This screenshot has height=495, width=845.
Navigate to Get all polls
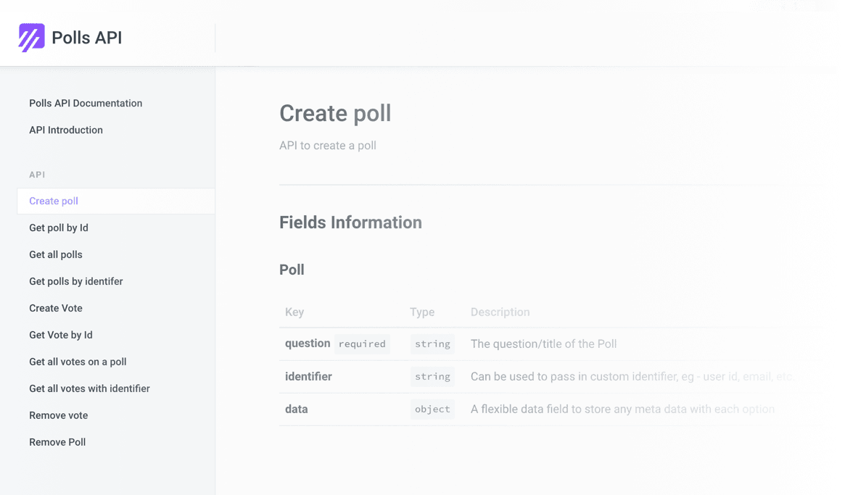tap(56, 254)
